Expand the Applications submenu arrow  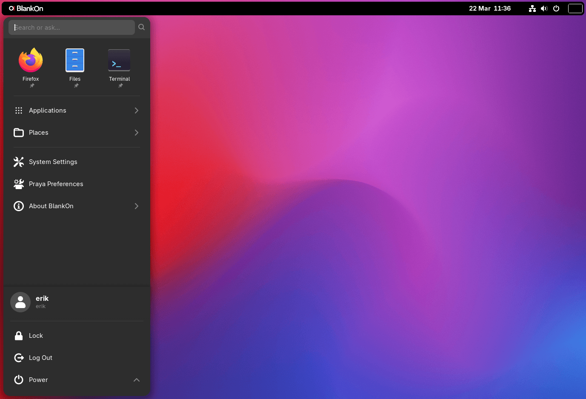pyautogui.click(x=136, y=110)
